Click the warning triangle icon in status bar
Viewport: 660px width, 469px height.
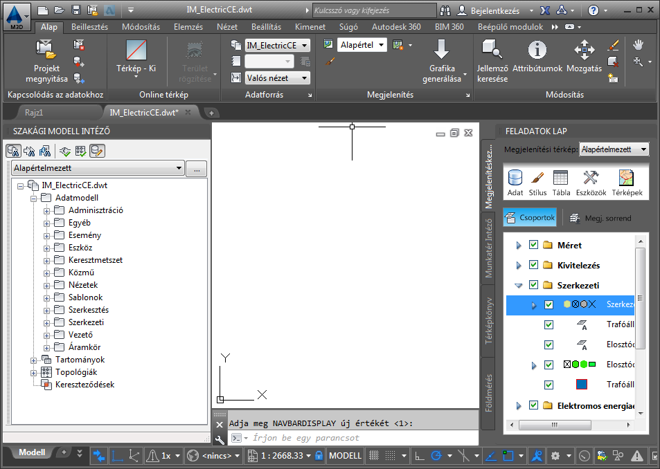637,456
